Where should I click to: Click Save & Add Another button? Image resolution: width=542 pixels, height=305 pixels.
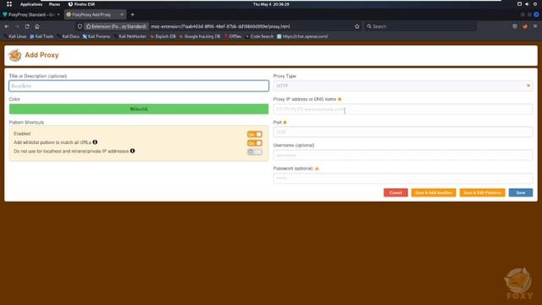click(434, 192)
